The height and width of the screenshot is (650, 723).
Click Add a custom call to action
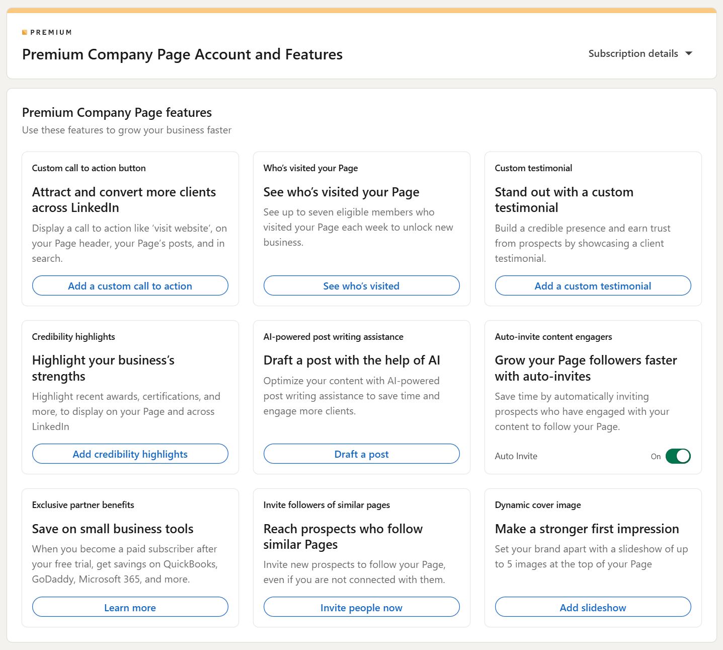(x=130, y=286)
